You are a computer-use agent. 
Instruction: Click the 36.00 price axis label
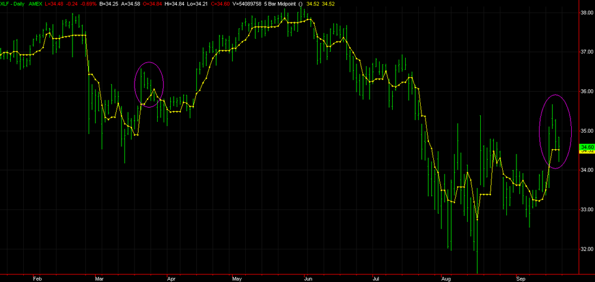tap(587, 91)
